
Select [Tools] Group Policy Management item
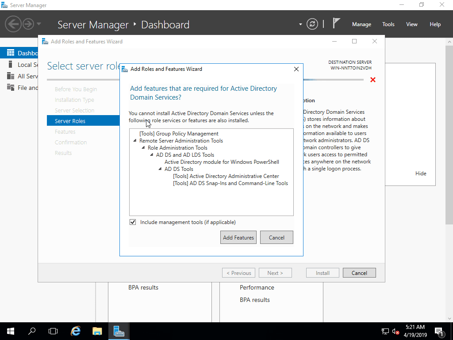click(179, 134)
